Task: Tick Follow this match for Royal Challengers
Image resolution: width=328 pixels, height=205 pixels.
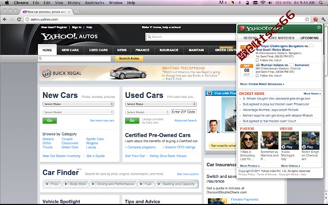Action: 257,60
